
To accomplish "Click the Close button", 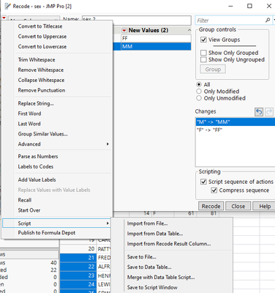I will [x=238, y=206].
